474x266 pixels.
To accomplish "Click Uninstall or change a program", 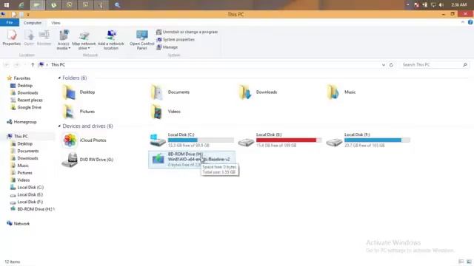I will pyautogui.click(x=187, y=32).
